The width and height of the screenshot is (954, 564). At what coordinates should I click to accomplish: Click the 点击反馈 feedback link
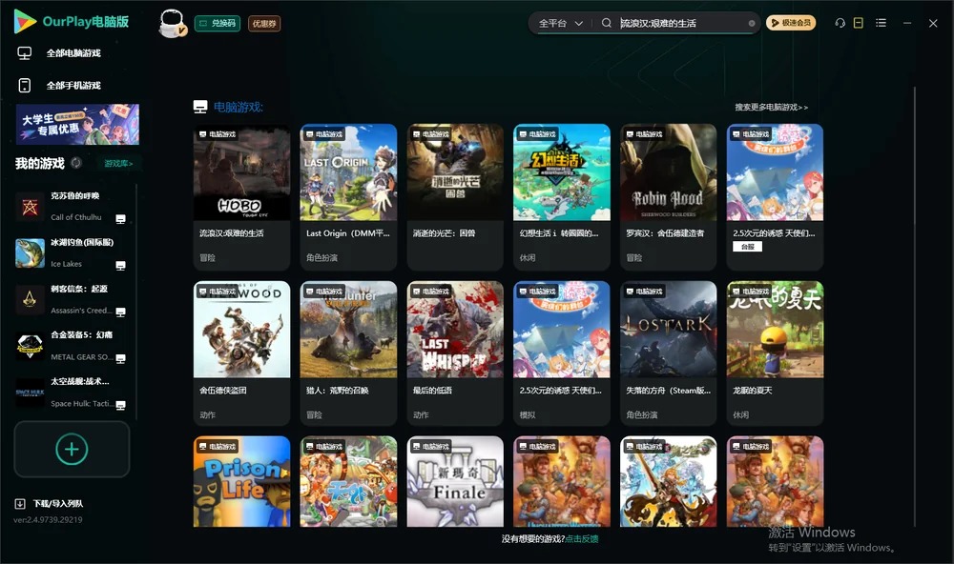point(582,538)
